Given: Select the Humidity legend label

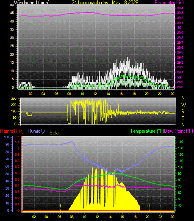Looking at the screenshot, I should [36, 131].
